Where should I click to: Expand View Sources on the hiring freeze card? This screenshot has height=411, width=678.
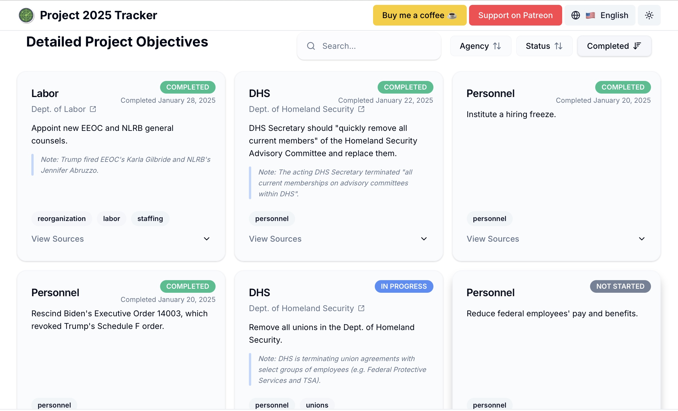[x=556, y=239]
